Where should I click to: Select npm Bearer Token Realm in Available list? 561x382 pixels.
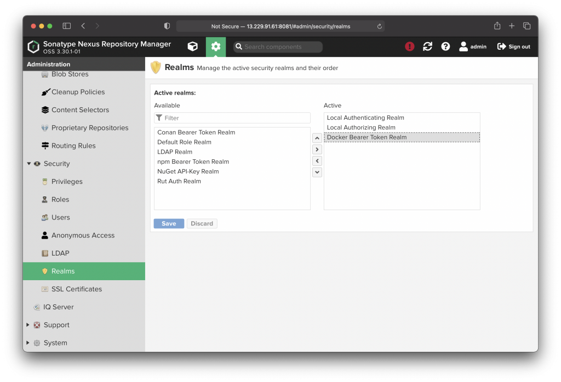pos(193,161)
